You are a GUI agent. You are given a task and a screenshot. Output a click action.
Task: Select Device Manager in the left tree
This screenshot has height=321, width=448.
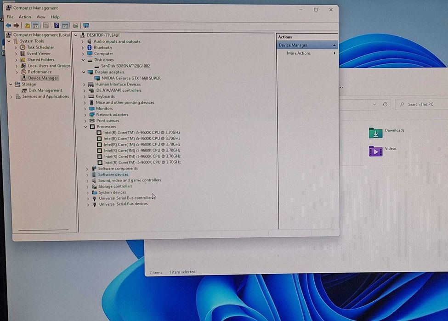[x=43, y=78]
